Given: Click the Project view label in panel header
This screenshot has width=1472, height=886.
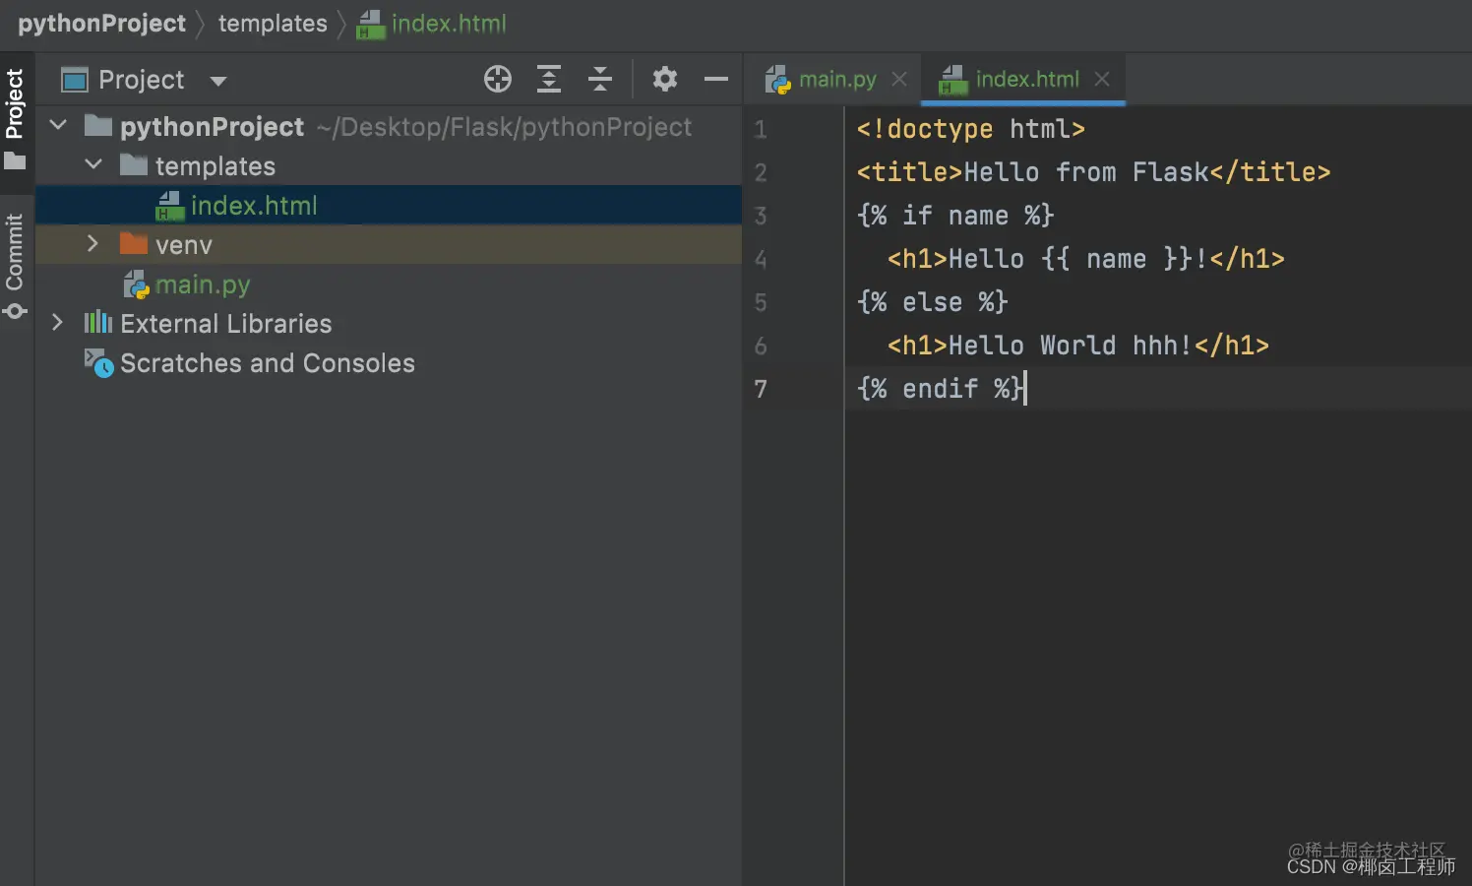Looking at the screenshot, I should tap(142, 80).
